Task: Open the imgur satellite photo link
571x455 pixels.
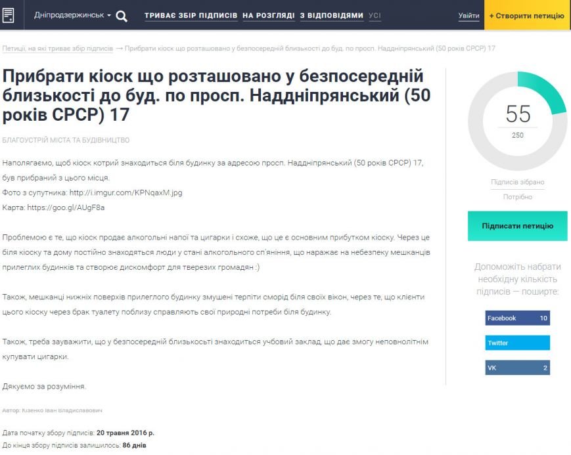Action: tap(126, 192)
